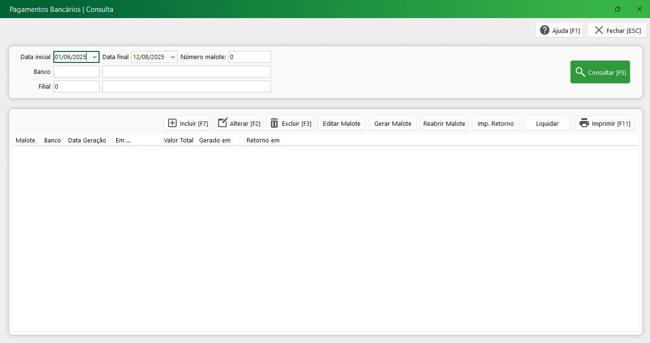Image resolution: width=650 pixels, height=343 pixels.
Task: Open the Data final date dropdown
Action: tap(172, 57)
